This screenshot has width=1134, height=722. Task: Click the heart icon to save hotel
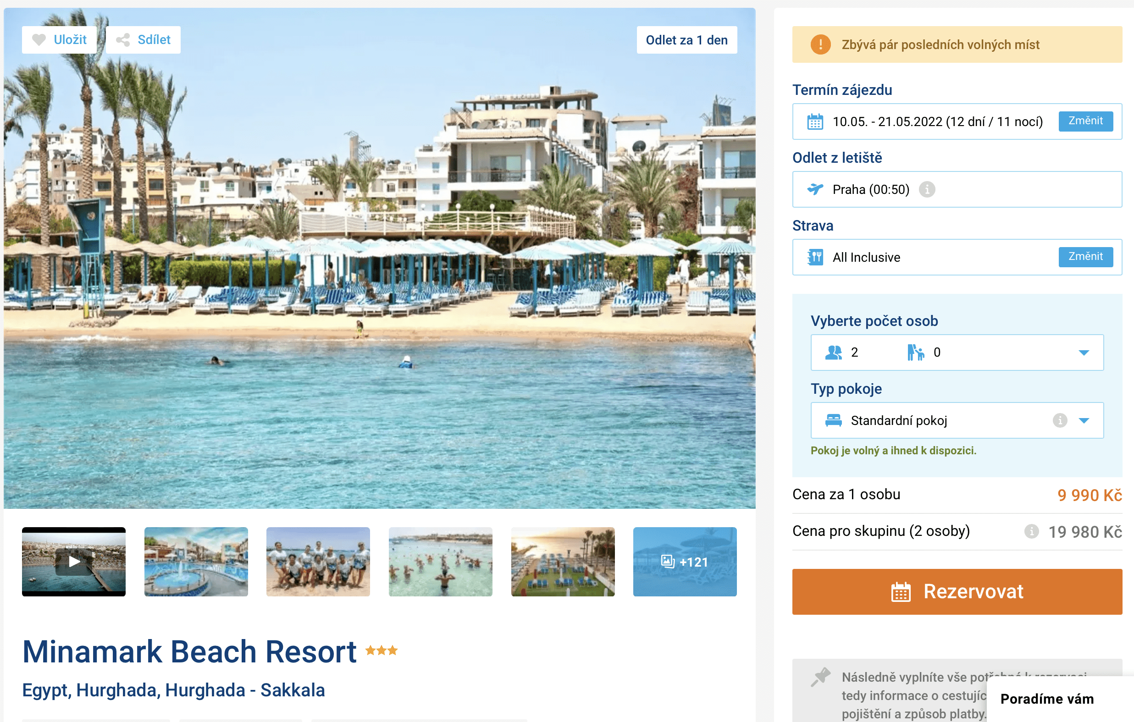(x=39, y=40)
